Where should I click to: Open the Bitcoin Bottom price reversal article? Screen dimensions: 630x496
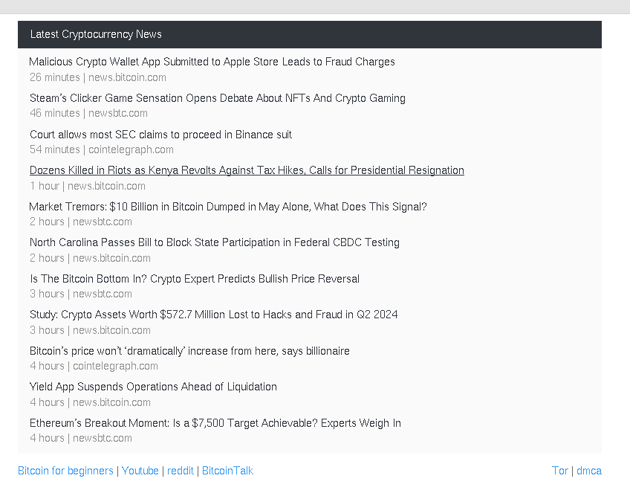(x=194, y=279)
